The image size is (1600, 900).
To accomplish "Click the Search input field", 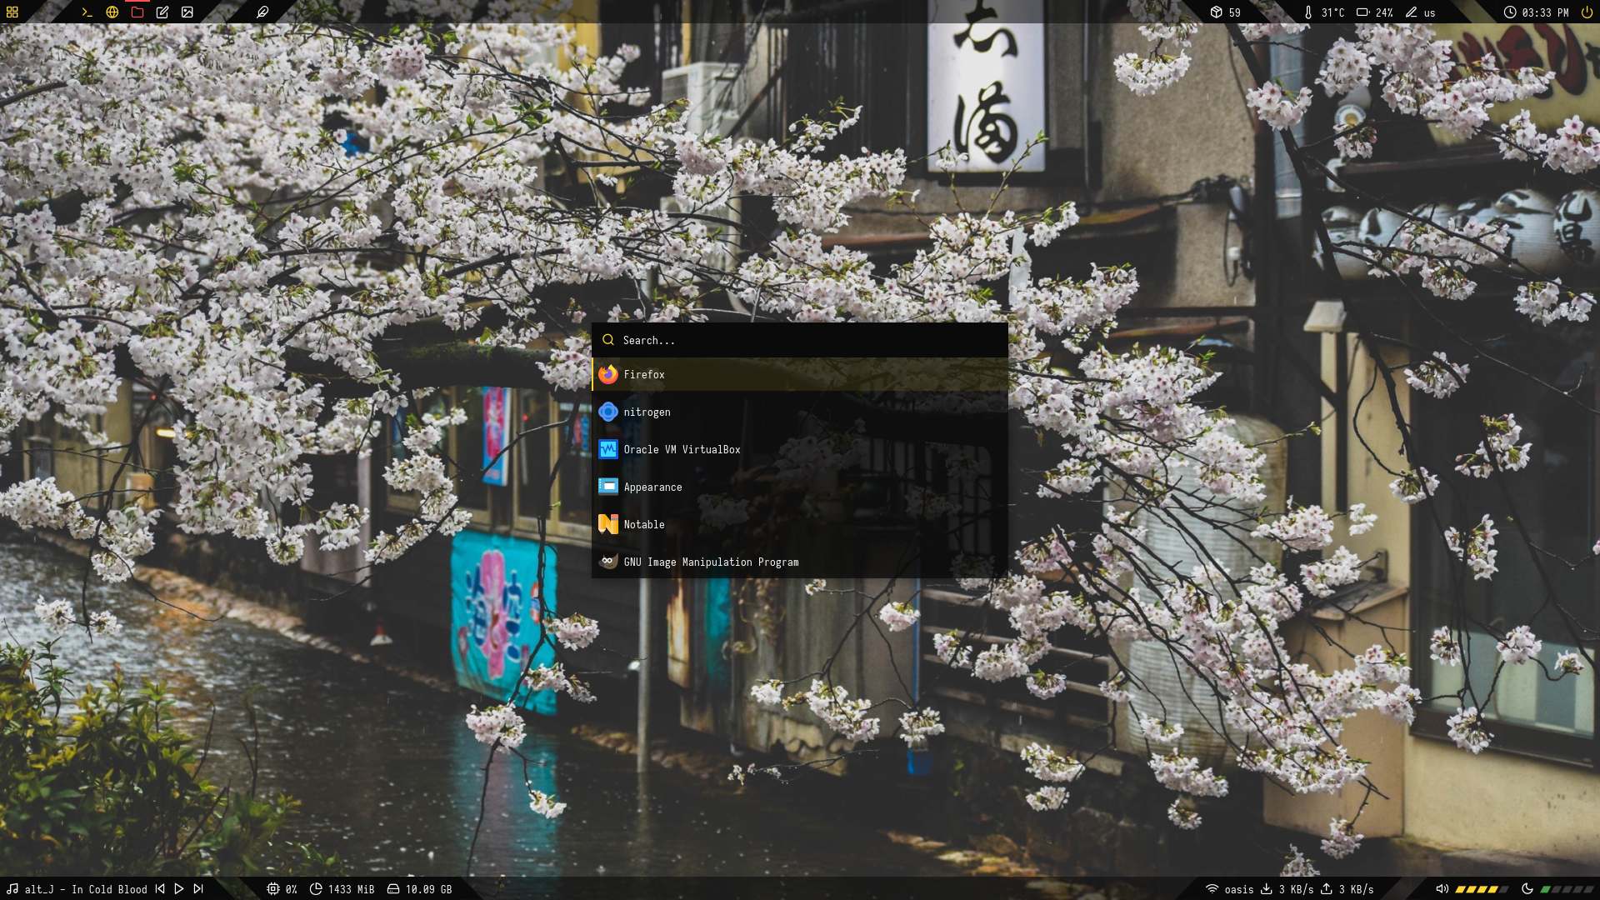I will pyautogui.click(x=799, y=340).
